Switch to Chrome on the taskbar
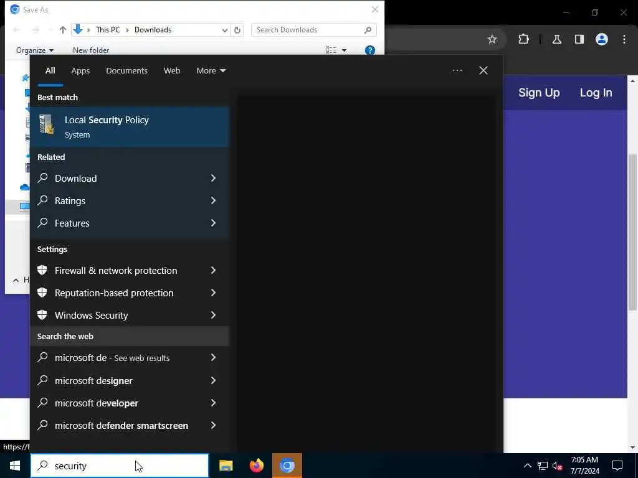Image resolution: width=638 pixels, height=478 pixels. 287,466
